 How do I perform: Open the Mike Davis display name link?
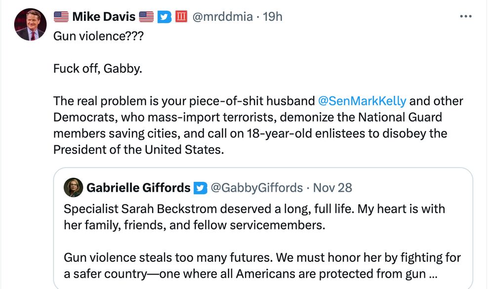click(x=104, y=17)
